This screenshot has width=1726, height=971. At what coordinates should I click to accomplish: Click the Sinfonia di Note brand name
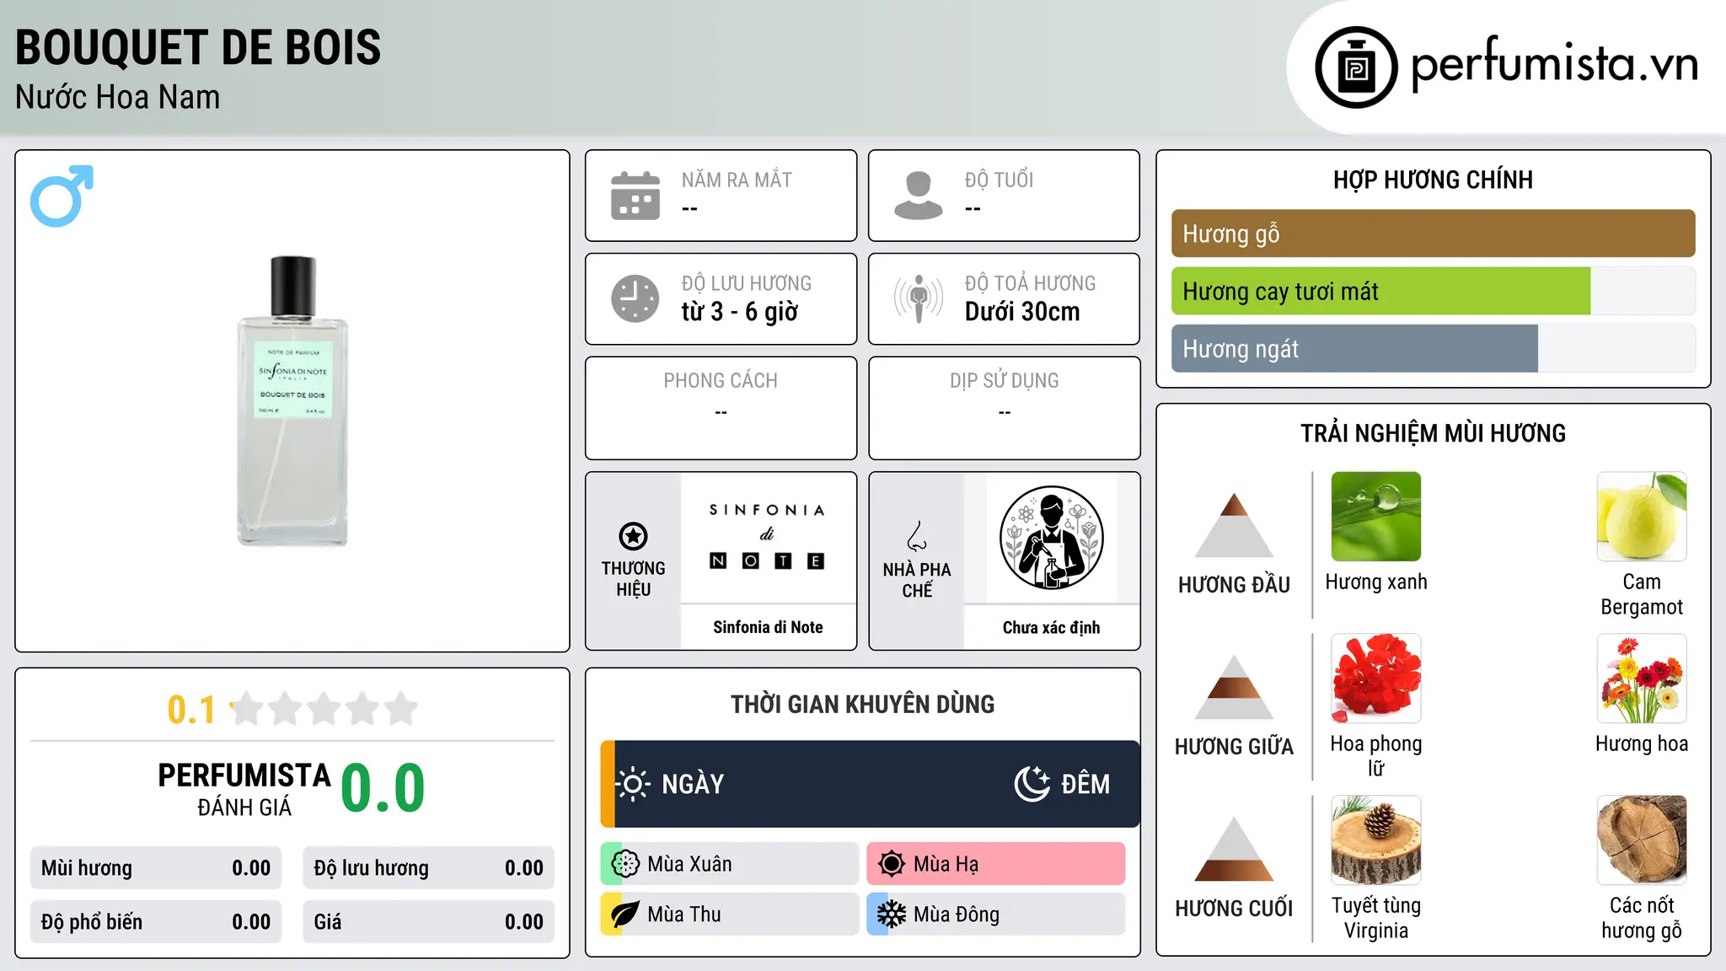click(x=768, y=627)
